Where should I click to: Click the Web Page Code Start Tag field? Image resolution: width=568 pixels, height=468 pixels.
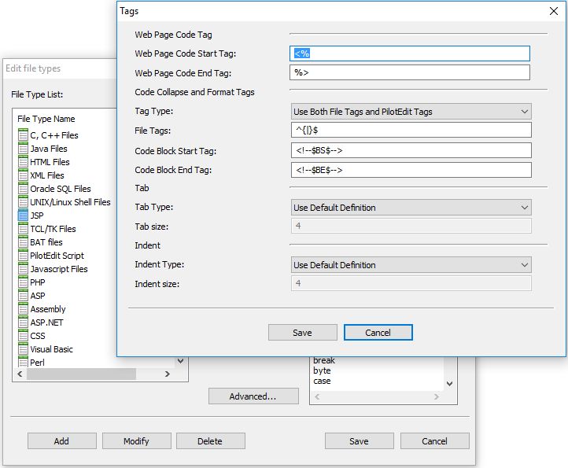410,53
